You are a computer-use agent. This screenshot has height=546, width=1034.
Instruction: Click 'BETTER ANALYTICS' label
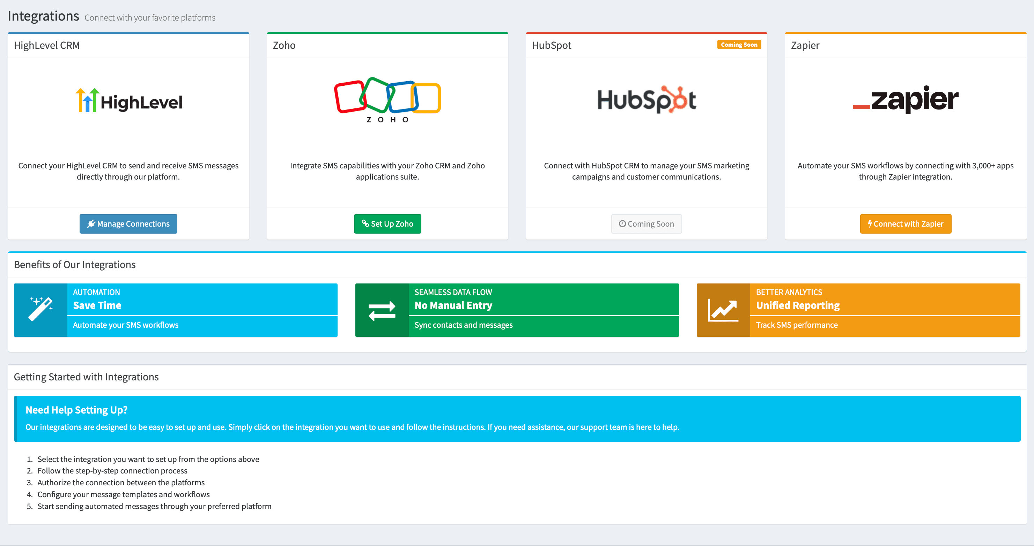click(x=789, y=292)
